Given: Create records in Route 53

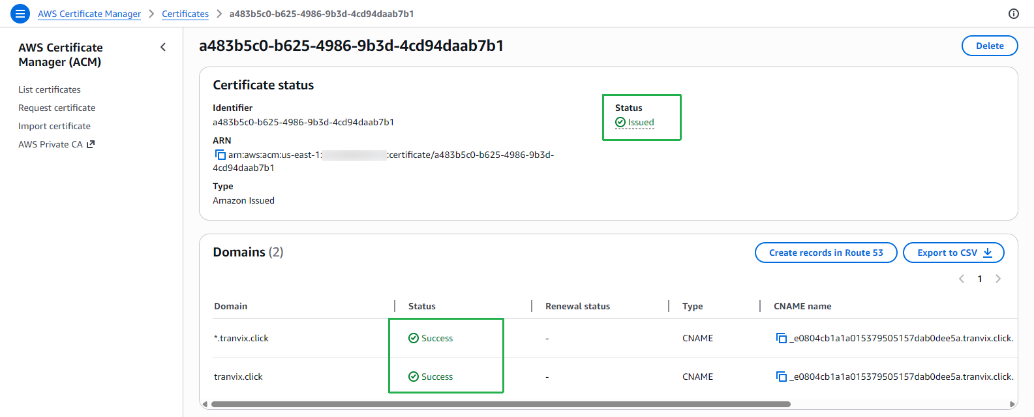Looking at the screenshot, I should click(x=826, y=253).
